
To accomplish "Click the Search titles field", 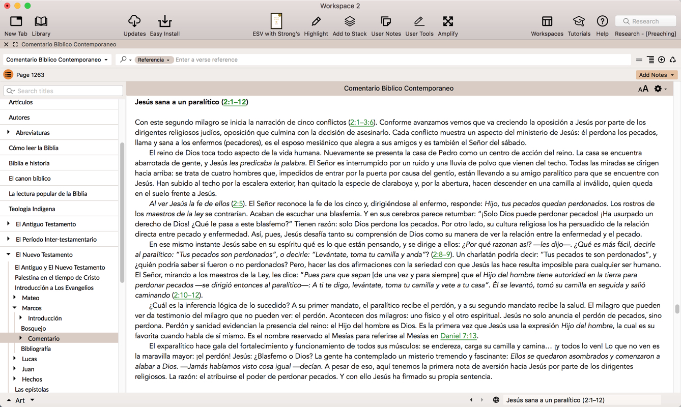I will pyautogui.click(x=63, y=91).
